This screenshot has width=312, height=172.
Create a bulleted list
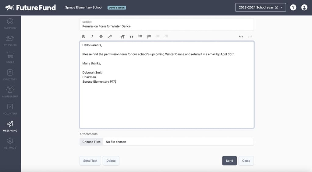click(140, 37)
